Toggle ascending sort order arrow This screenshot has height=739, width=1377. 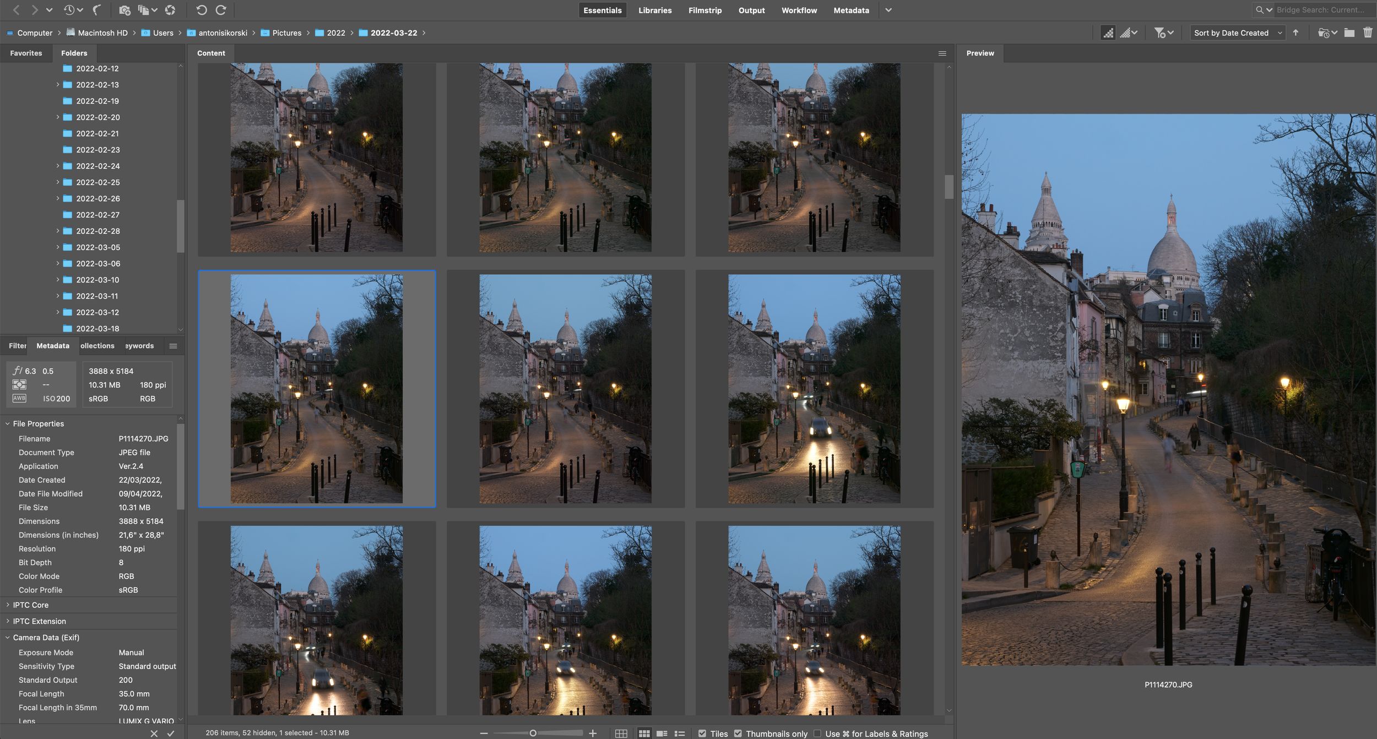pos(1295,33)
